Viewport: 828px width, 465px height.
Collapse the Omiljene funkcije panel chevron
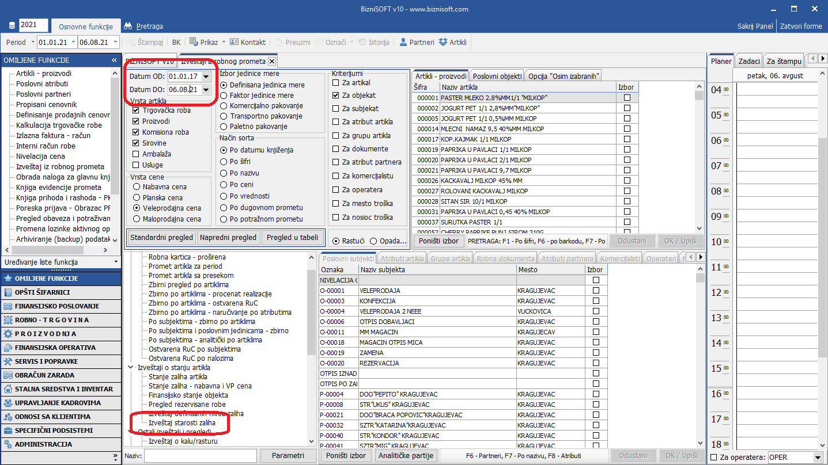(114, 60)
